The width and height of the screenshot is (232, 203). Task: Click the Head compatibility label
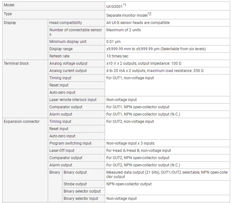[x=66, y=23]
